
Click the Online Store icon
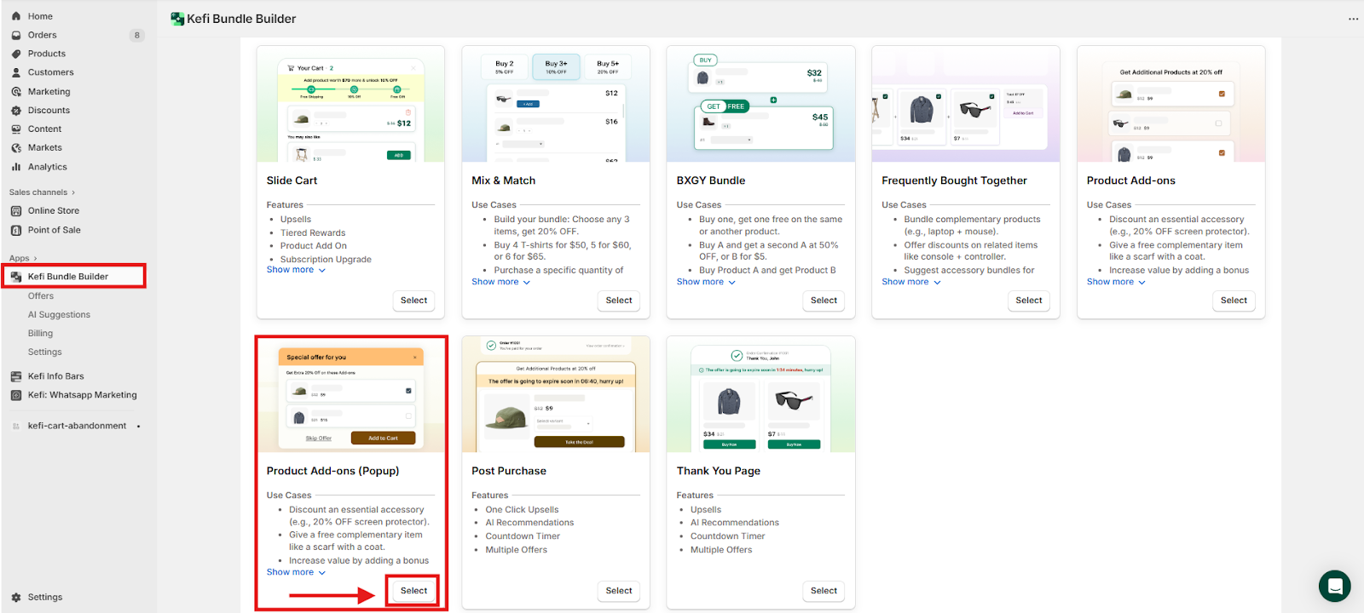[x=16, y=211]
